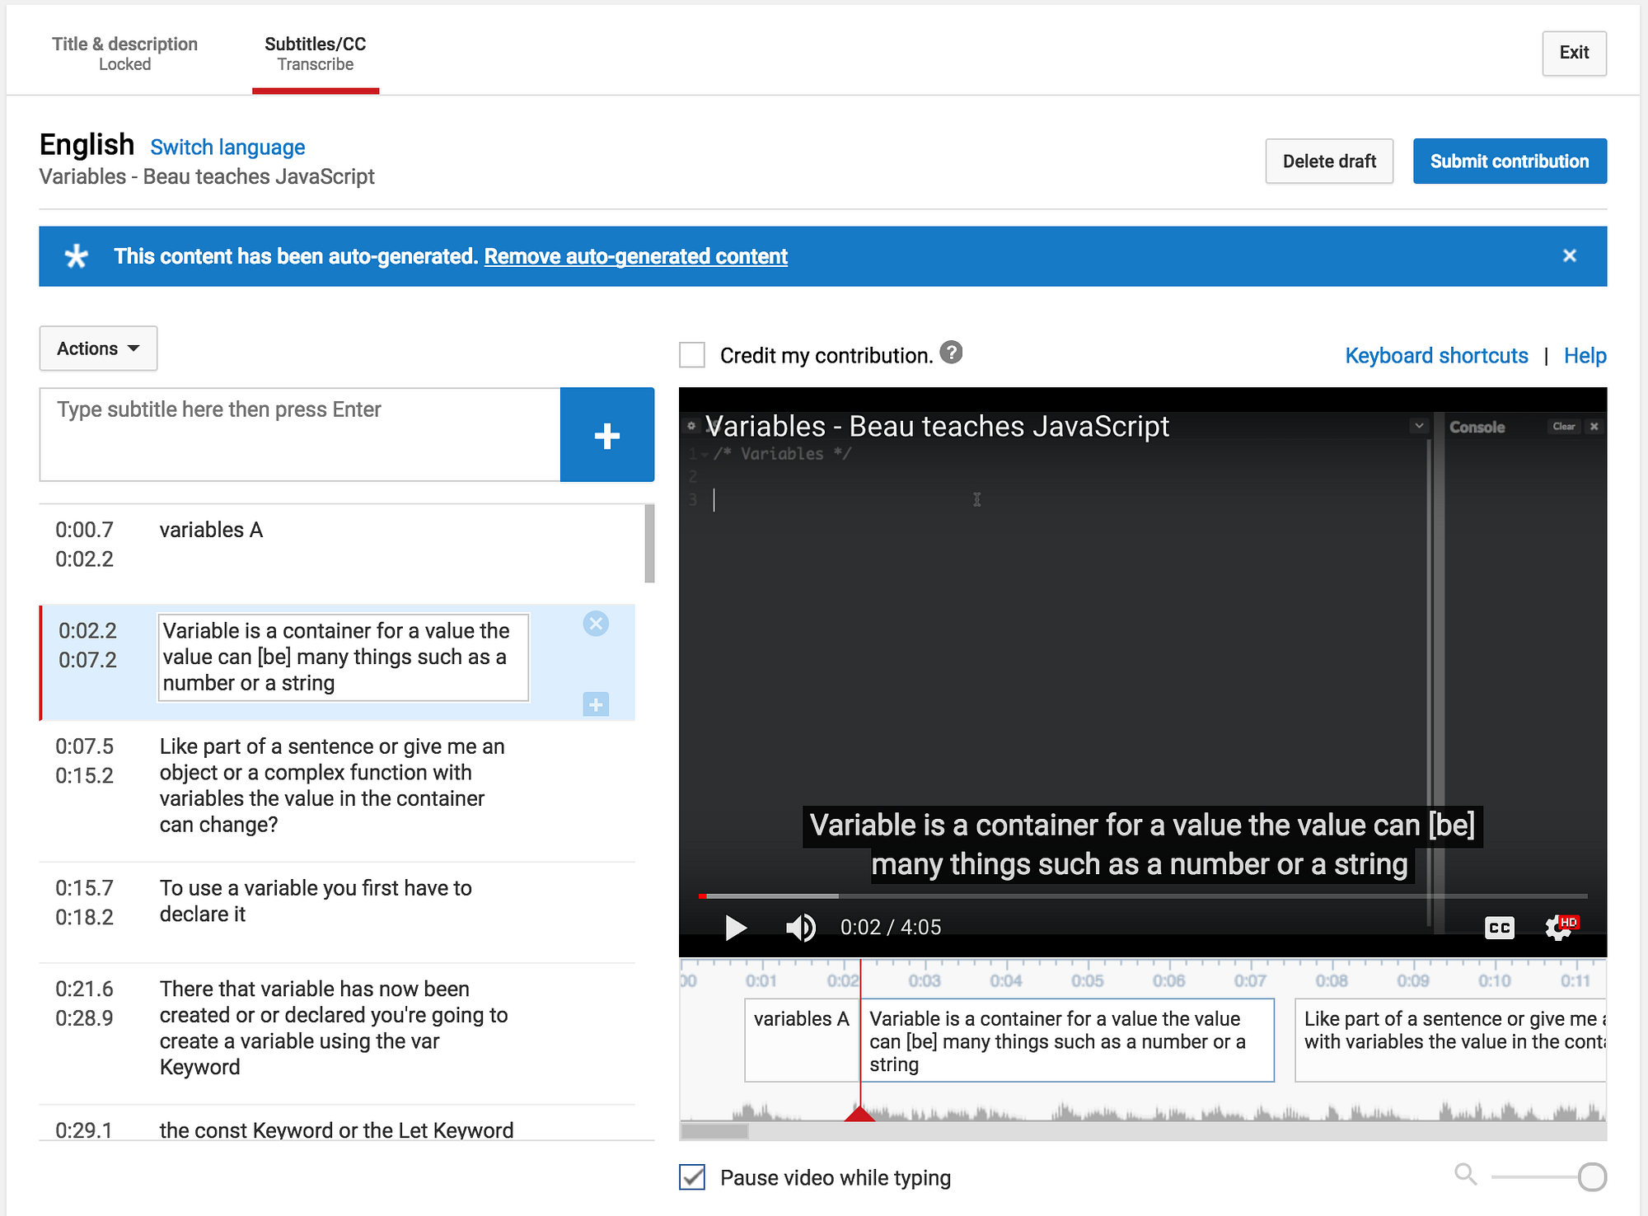Uncheck Pause video while typing
The height and width of the screenshot is (1216, 1648).
[x=691, y=1177]
